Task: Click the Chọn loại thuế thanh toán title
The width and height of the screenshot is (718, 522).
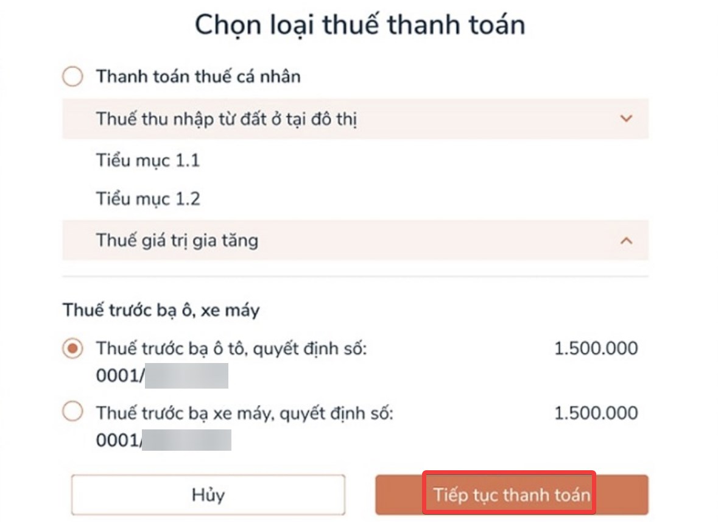Action: coord(359,24)
